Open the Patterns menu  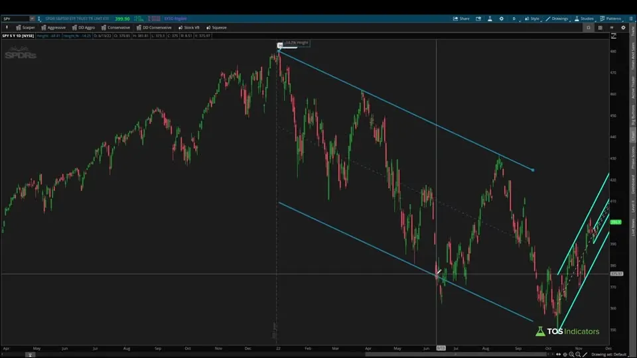[610, 19]
